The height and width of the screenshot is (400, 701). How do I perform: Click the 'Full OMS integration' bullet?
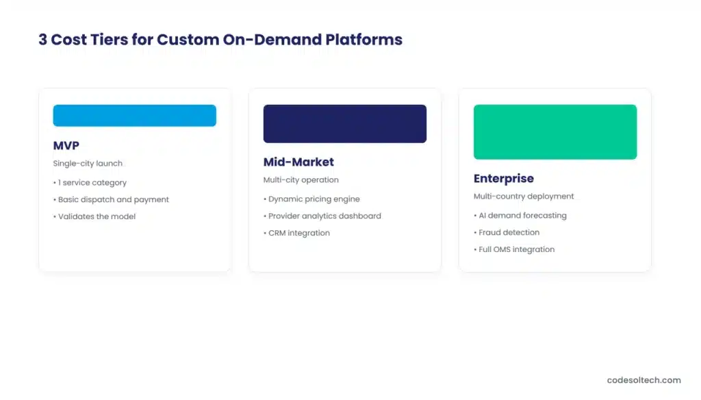coord(514,250)
